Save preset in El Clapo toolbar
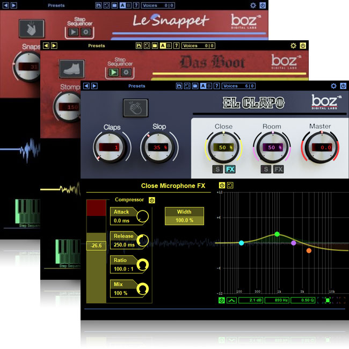 179,86
